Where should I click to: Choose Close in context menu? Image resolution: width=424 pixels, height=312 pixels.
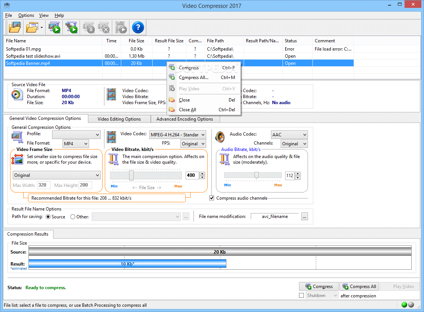pyautogui.click(x=204, y=100)
